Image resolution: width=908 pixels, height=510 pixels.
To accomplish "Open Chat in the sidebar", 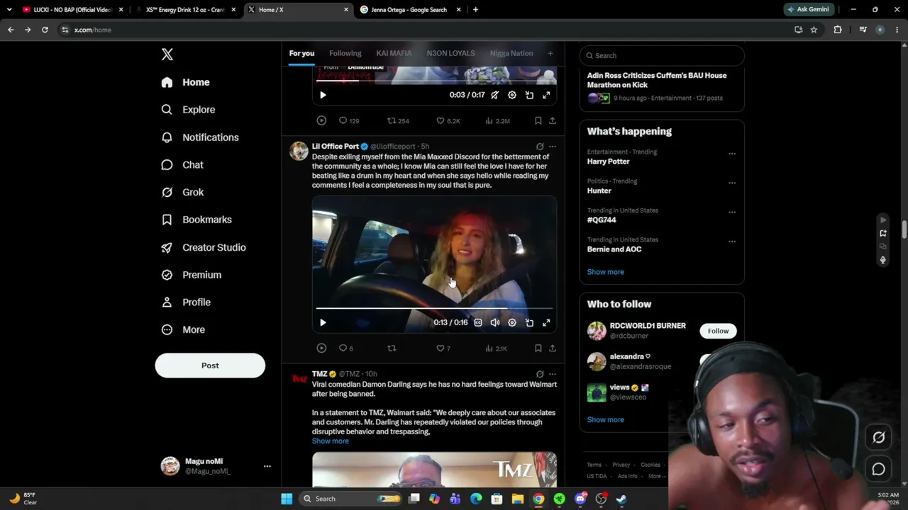I will [182, 164].
